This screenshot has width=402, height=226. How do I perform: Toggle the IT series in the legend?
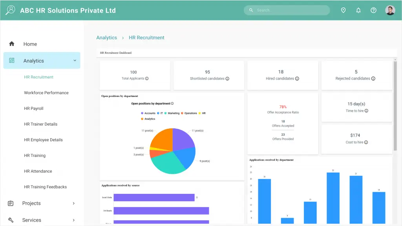161,113
